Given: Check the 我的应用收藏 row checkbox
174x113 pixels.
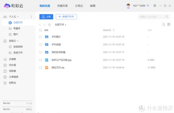Looking at the screenshot, I should click(41, 52).
